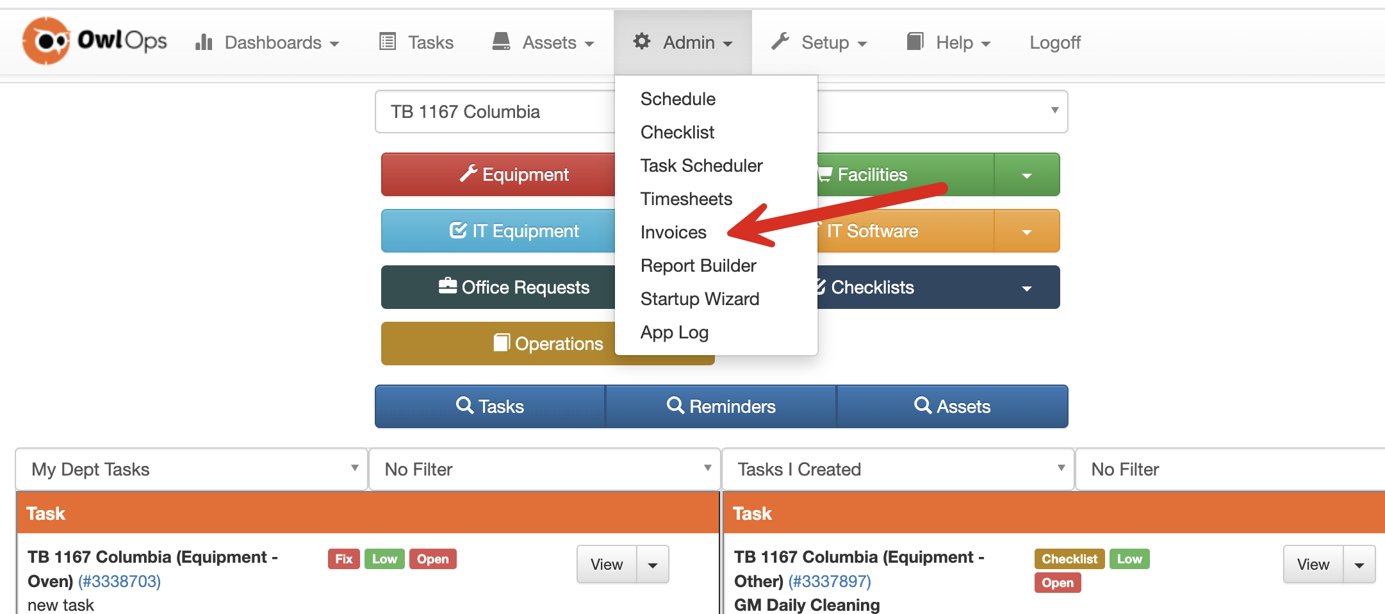Expand the Facilities button dropdown arrow
Image resolution: width=1385 pixels, height=614 pixels.
pos(1026,175)
